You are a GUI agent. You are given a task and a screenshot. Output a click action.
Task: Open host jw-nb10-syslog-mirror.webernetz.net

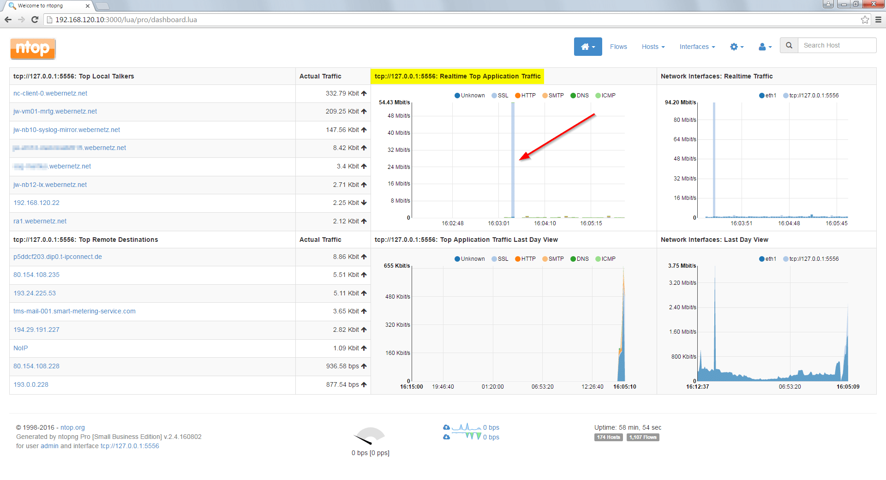pyautogui.click(x=66, y=130)
